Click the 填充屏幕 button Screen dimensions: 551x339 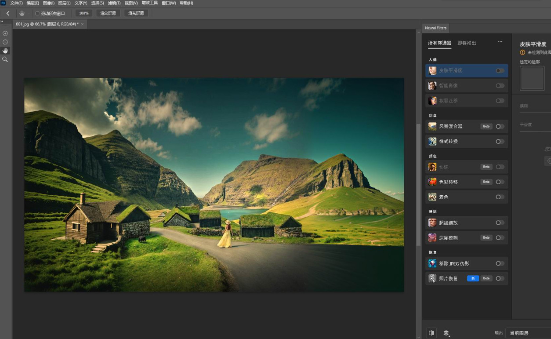coord(136,13)
